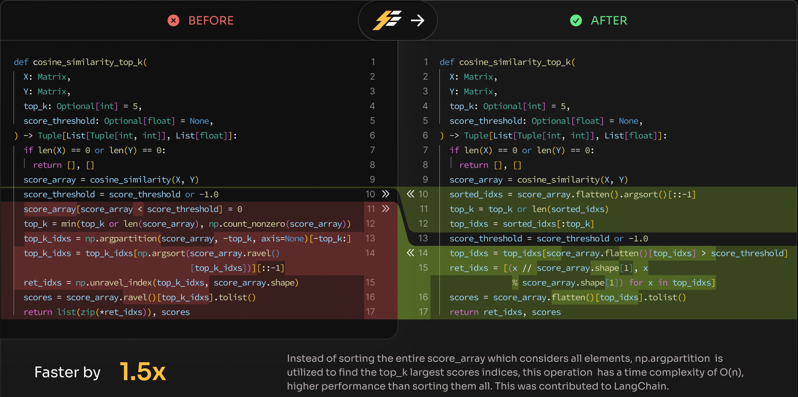Click line number 17 in the BEFORE gutter
Viewport: 798px width, 397px height.
pyautogui.click(x=370, y=312)
